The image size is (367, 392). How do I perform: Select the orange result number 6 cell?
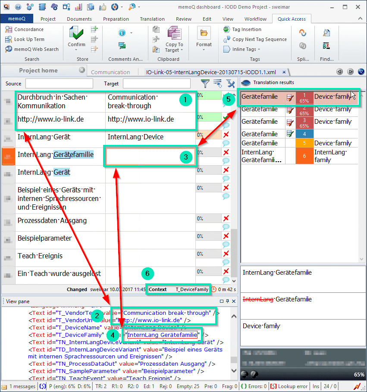(x=304, y=156)
